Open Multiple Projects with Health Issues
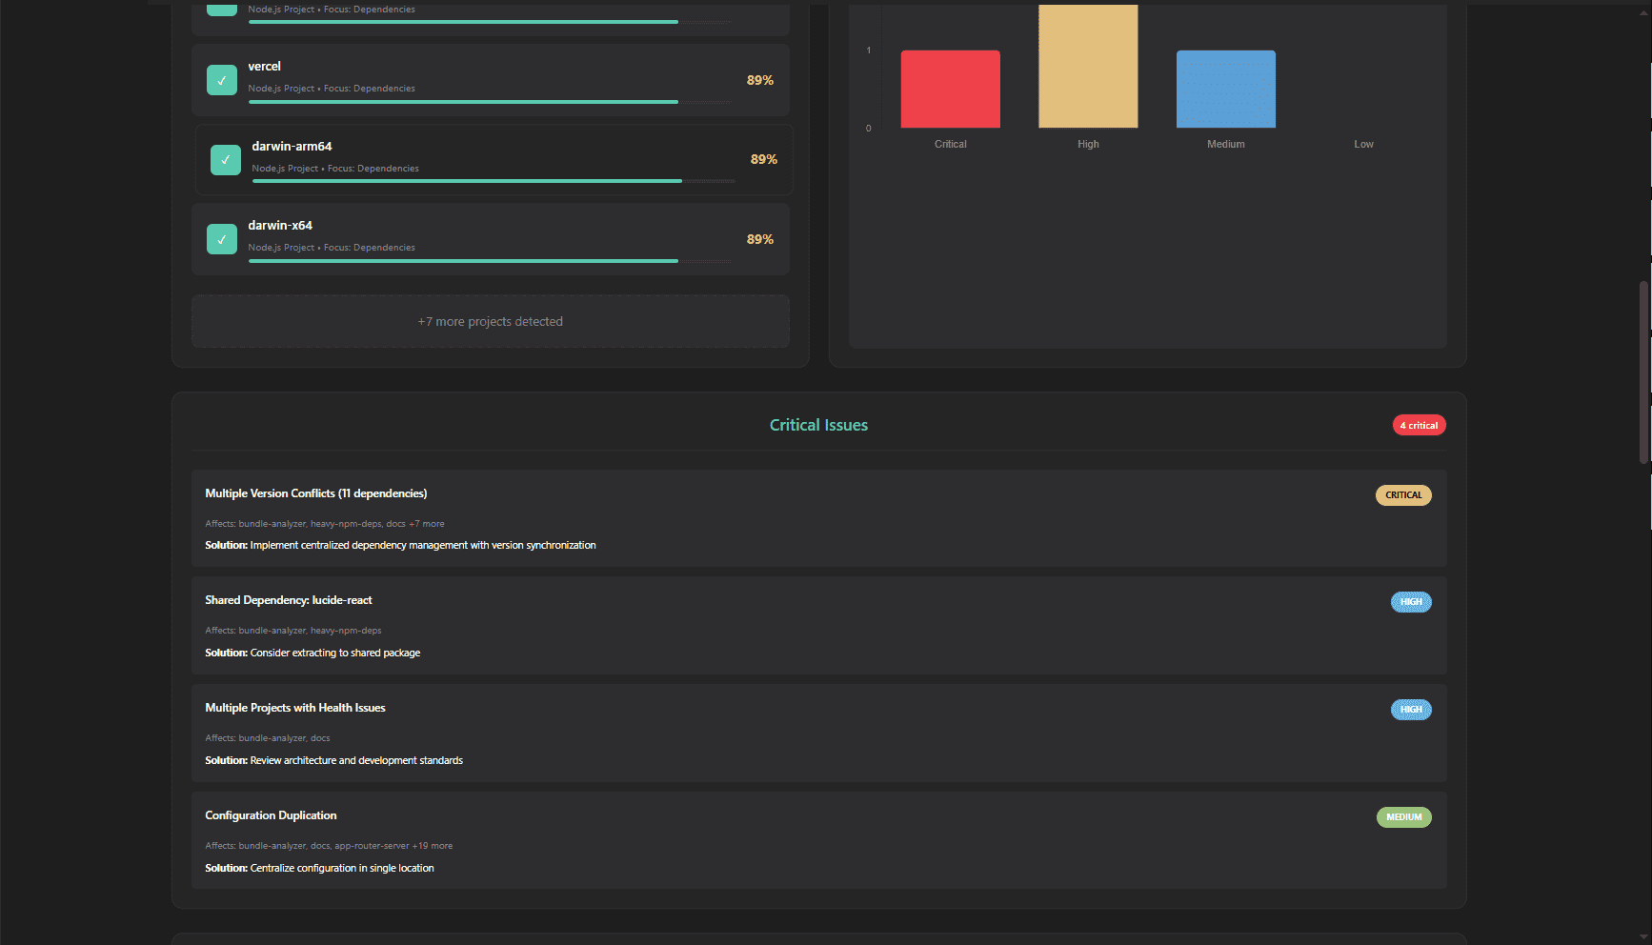Screen dimensions: 1652x945 pyautogui.click(x=295, y=708)
